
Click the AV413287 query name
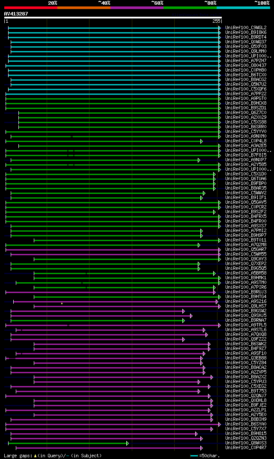[16, 14]
